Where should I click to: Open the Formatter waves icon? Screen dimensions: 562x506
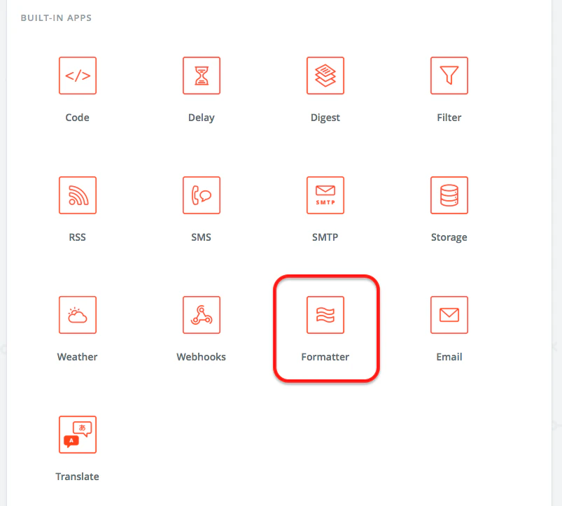[x=325, y=315]
